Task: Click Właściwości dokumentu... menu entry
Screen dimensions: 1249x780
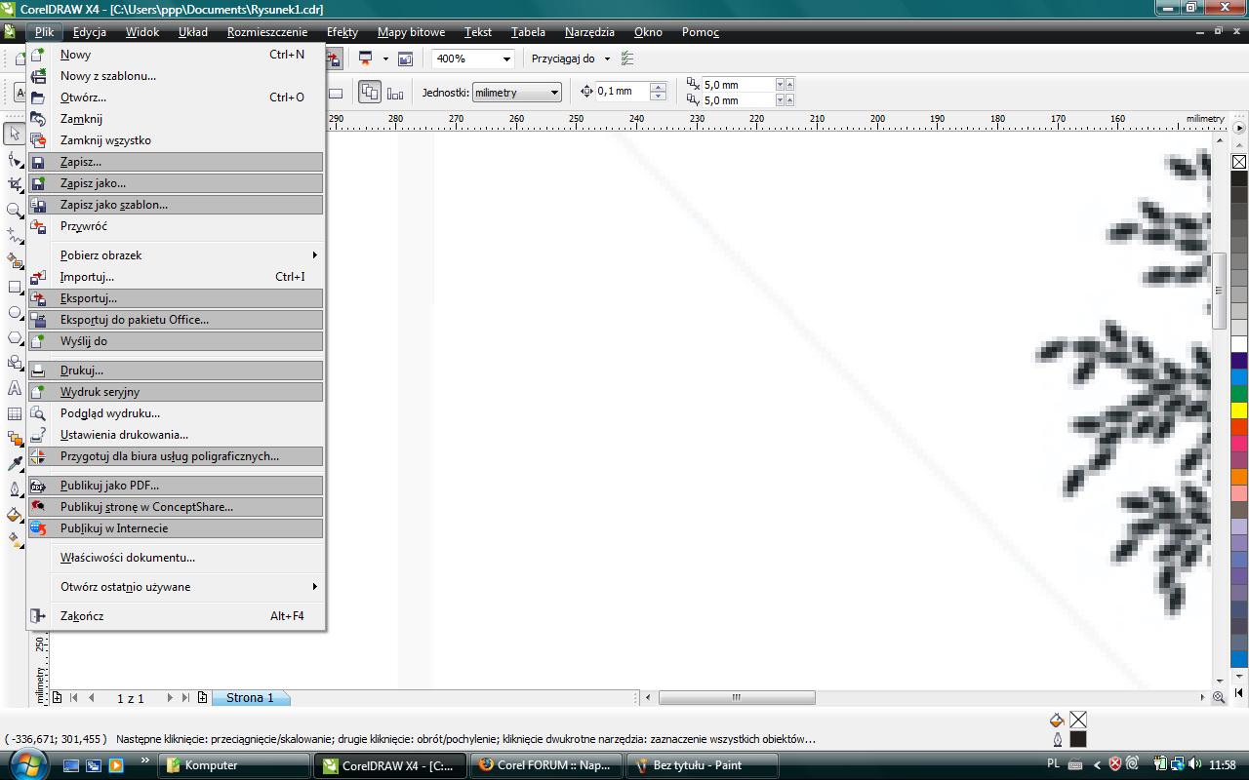Action: (127, 558)
